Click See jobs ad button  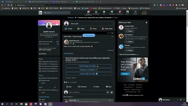pyautogui.click(x=125, y=74)
